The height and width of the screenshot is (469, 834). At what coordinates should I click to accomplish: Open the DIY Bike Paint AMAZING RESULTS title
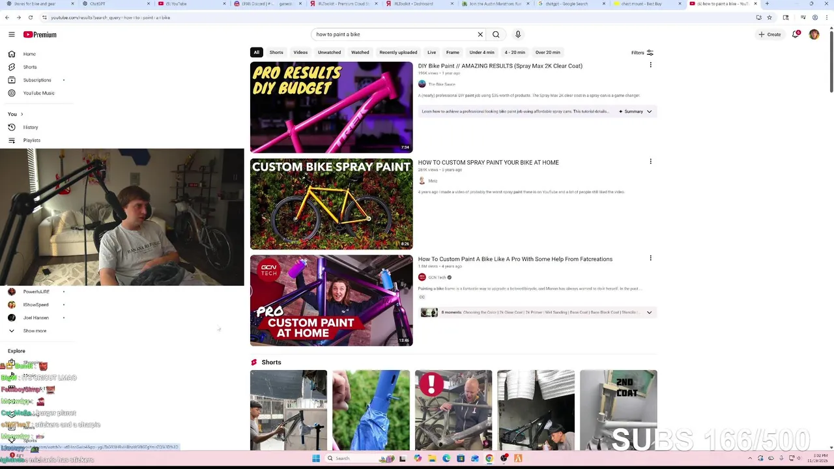pos(500,66)
